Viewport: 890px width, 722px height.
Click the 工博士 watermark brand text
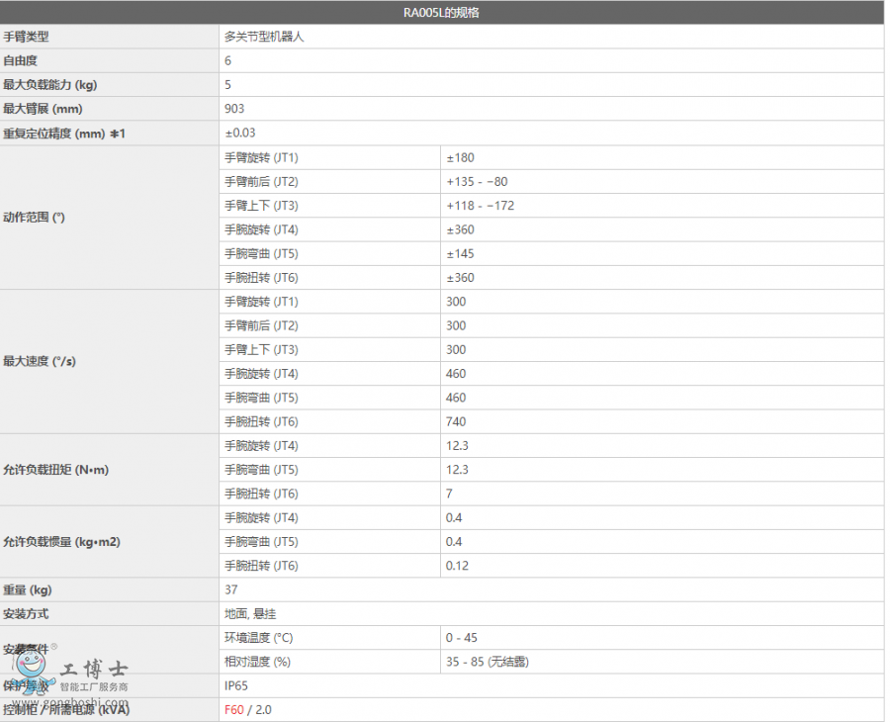tap(95, 670)
